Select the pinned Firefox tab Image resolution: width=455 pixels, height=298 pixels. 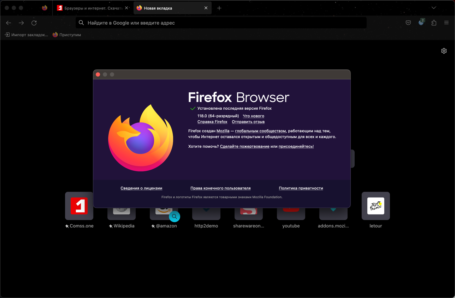(45, 8)
